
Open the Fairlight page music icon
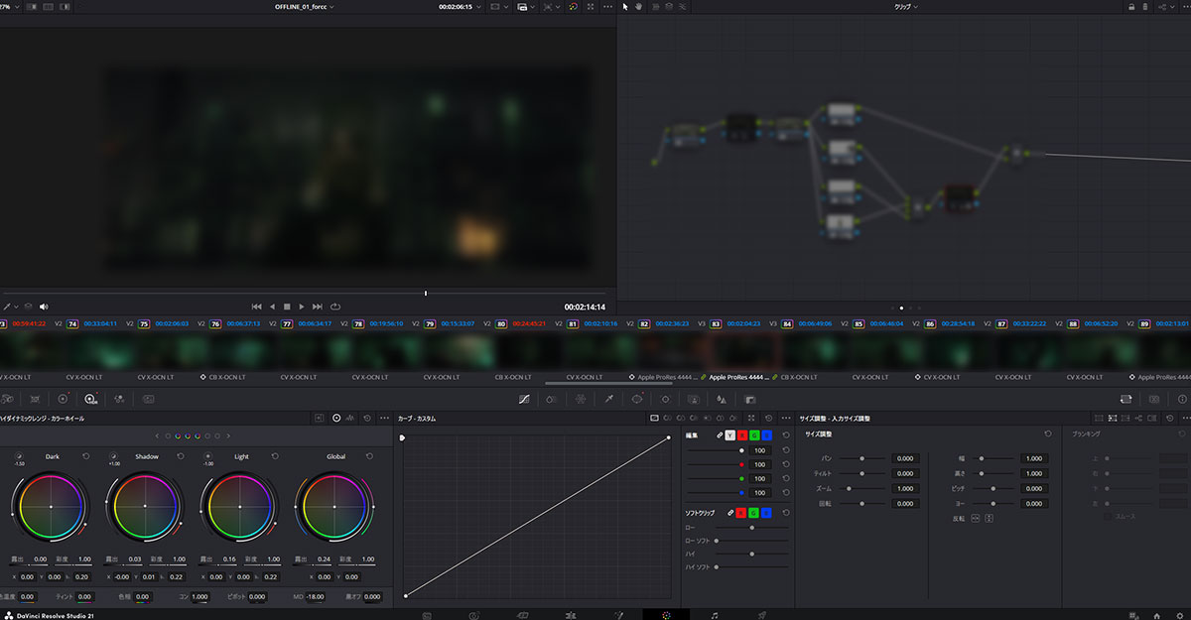coord(714,615)
